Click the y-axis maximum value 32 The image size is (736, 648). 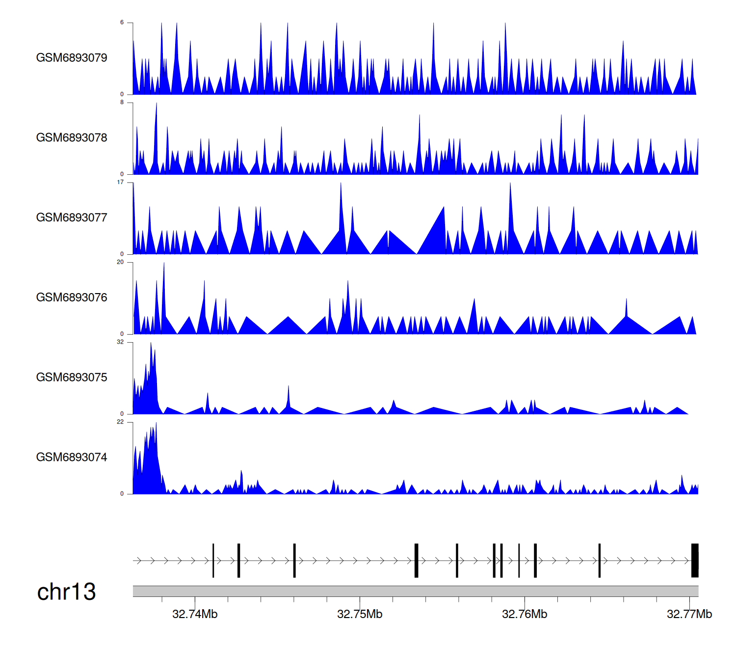(x=120, y=342)
